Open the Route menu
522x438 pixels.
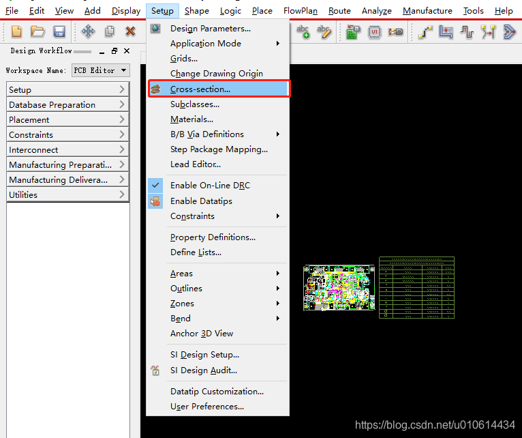click(339, 10)
